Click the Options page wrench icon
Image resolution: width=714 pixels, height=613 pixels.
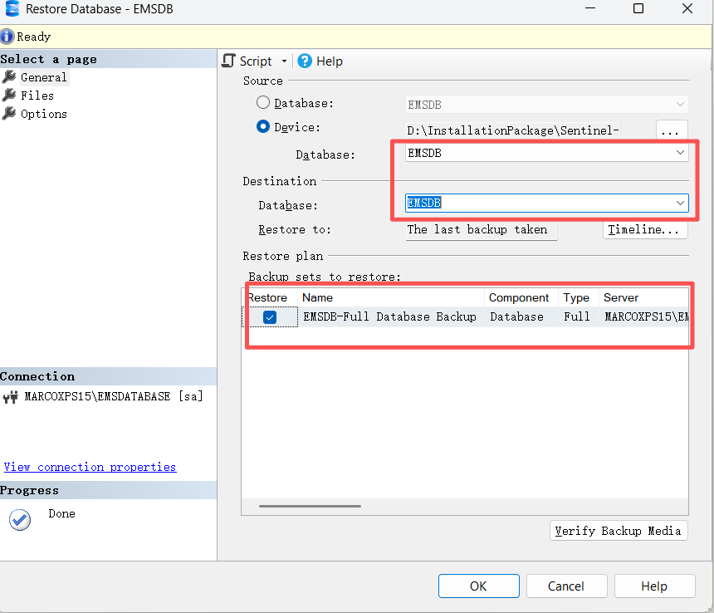coord(9,114)
